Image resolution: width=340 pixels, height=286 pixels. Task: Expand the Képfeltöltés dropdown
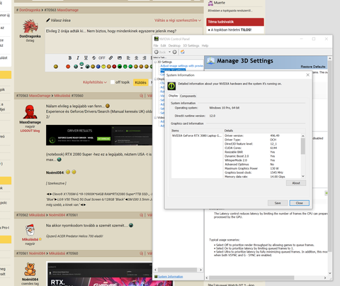95,82
